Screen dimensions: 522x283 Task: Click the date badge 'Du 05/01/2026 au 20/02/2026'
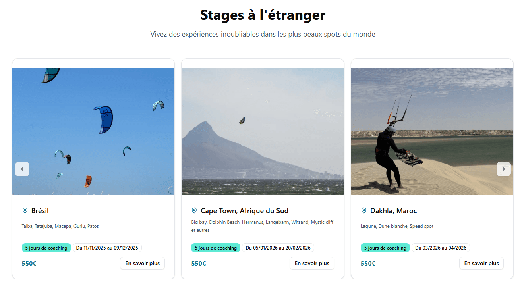[277, 248]
